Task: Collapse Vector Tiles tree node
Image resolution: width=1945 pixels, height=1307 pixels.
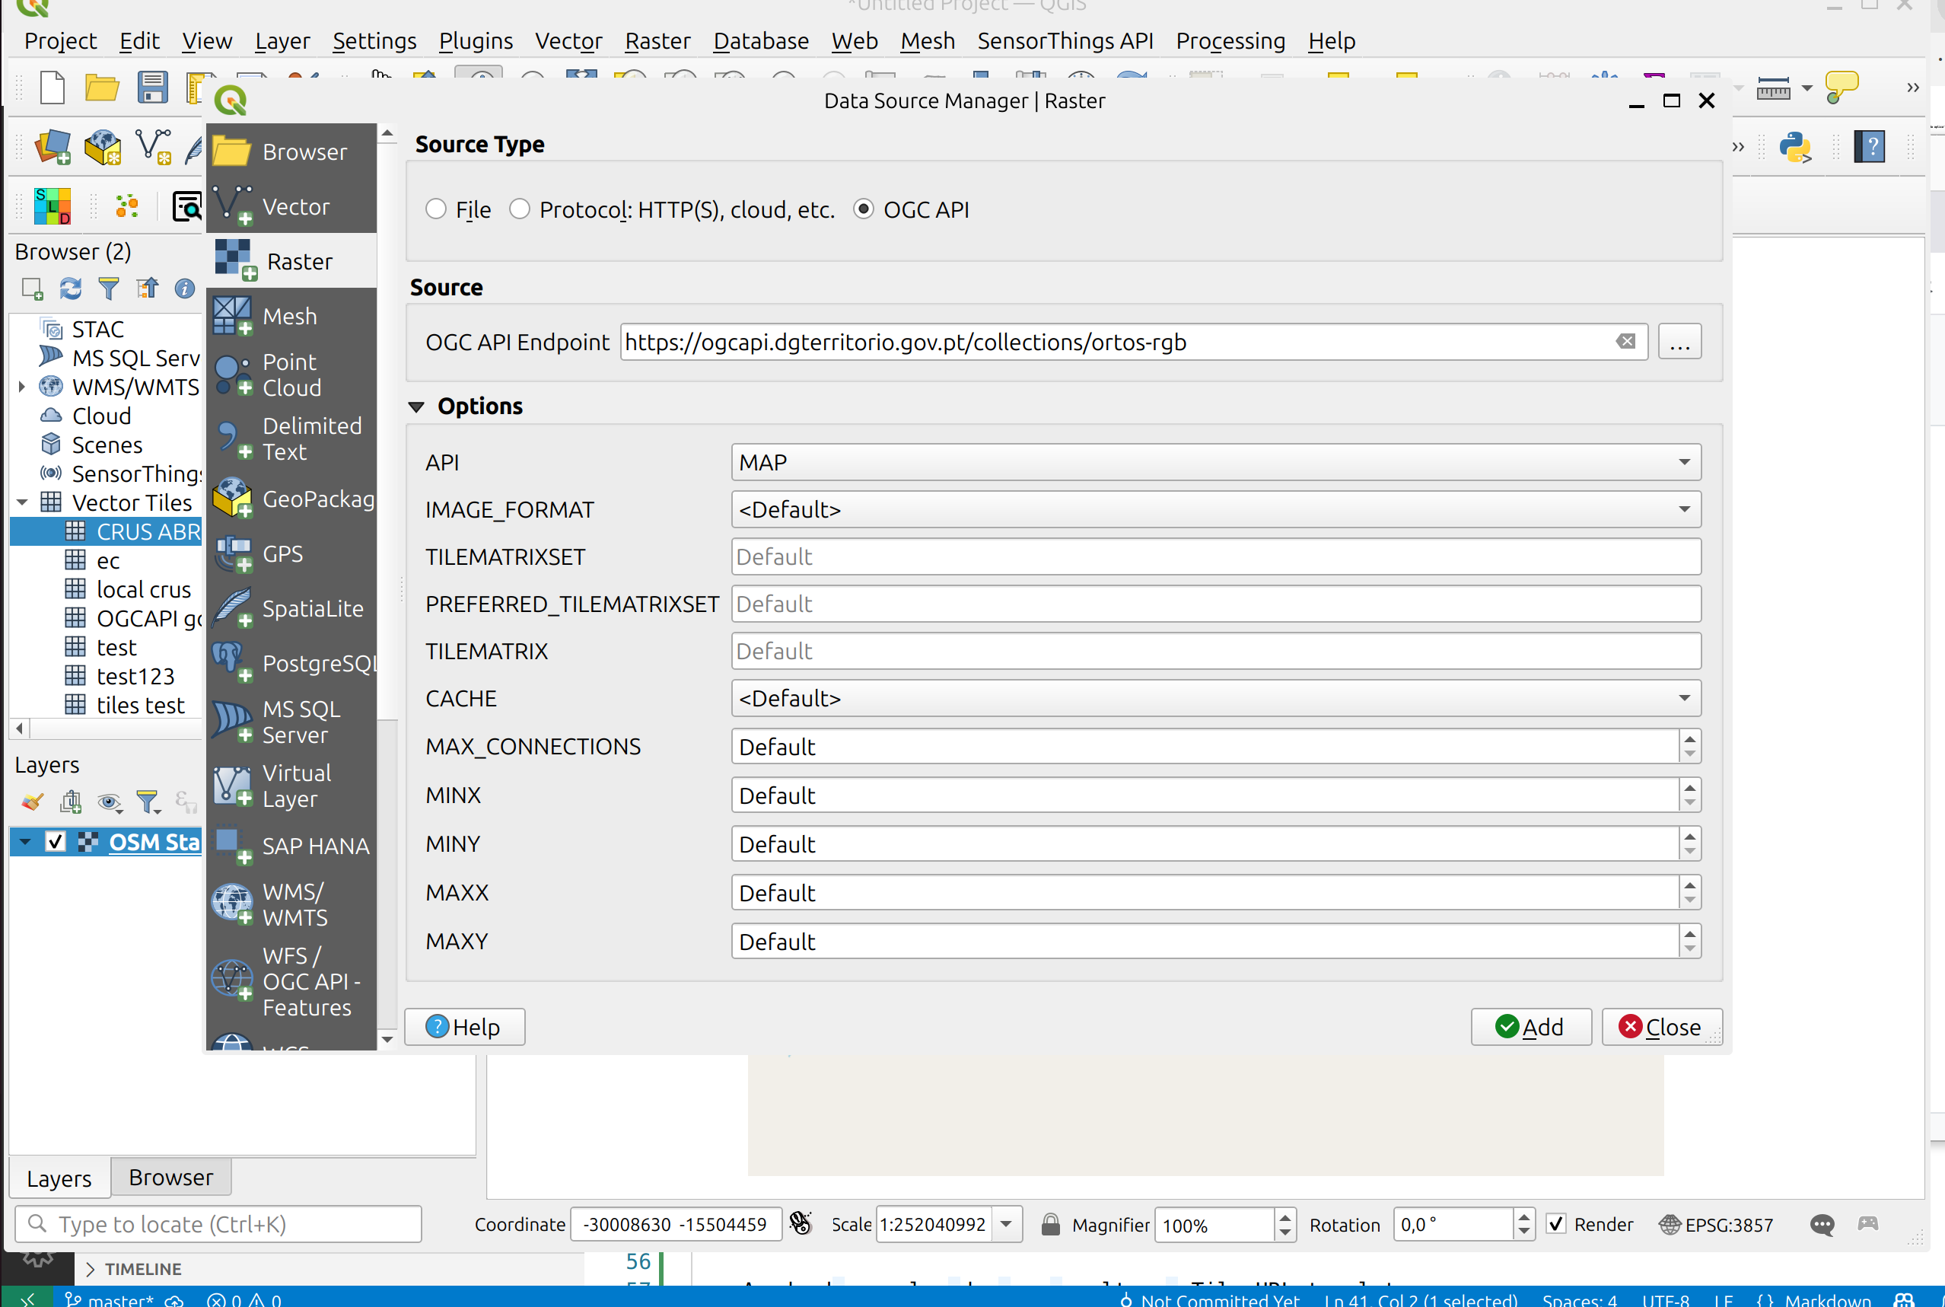Action: [x=23, y=502]
